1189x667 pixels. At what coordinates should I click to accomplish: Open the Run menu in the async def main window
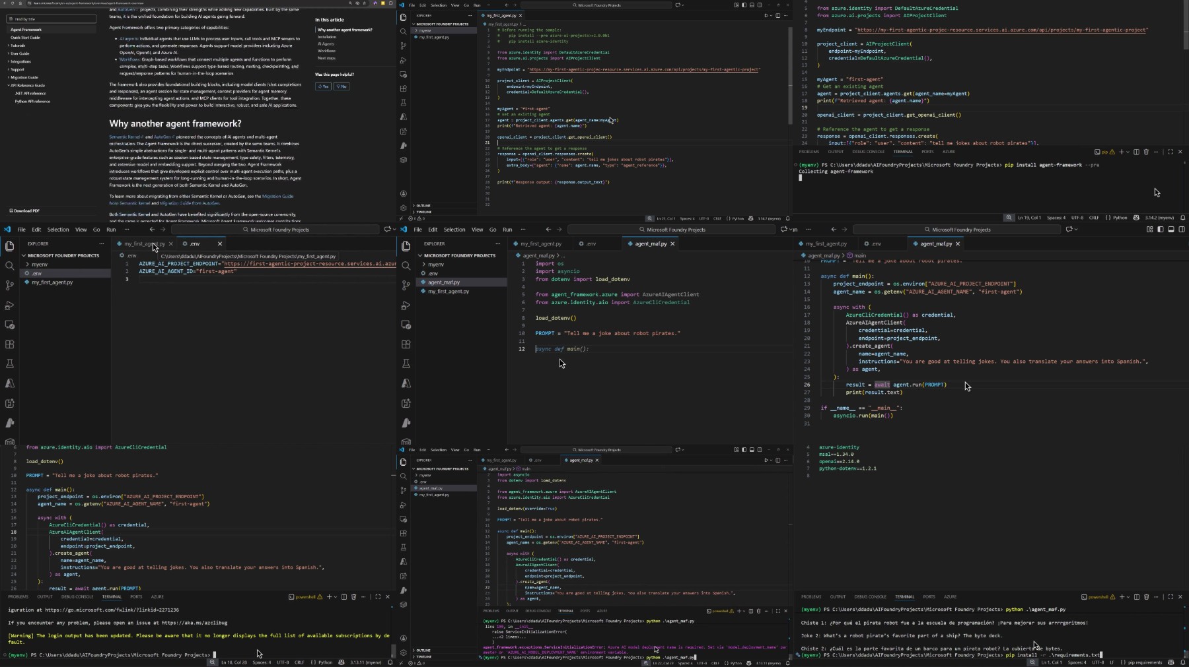pos(507,230)
